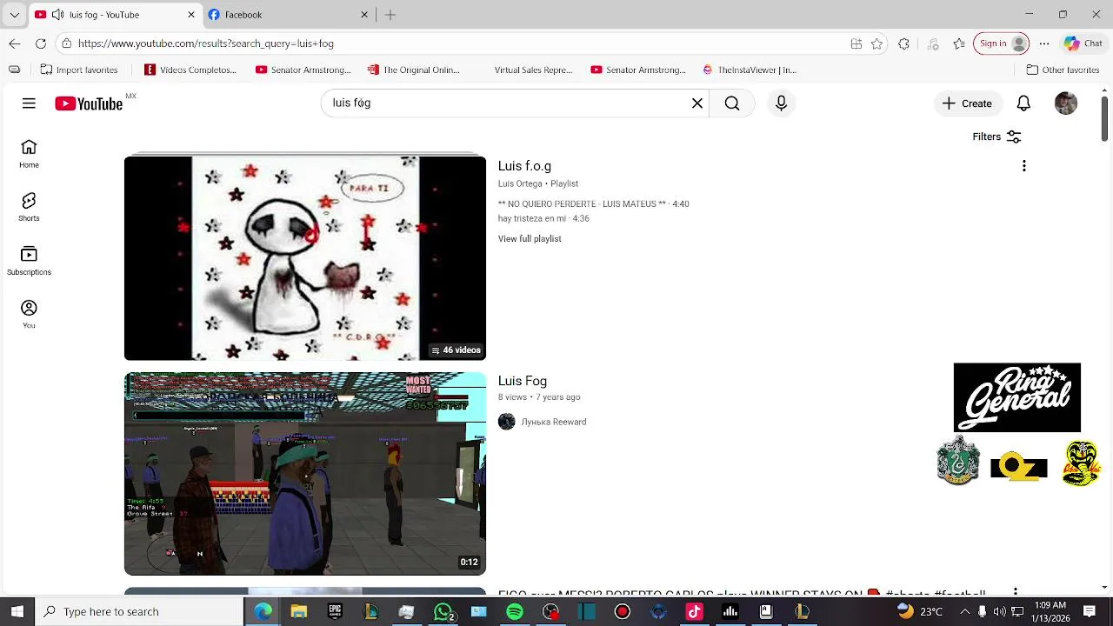1113x626 pixels.
Task: Open Subscriptions in the sidebar
Action: 29,261
